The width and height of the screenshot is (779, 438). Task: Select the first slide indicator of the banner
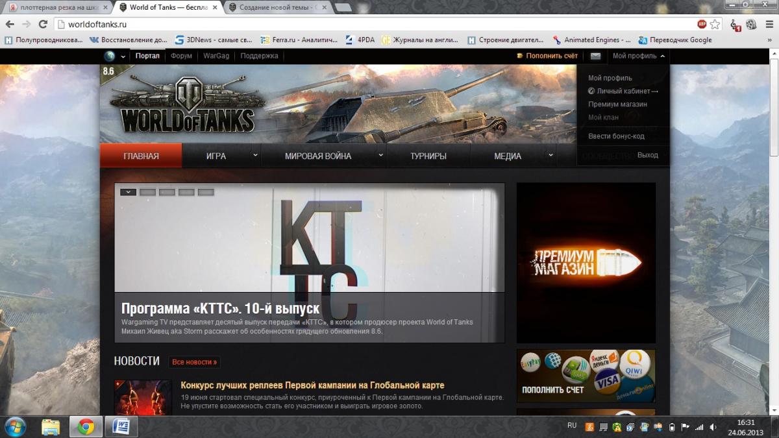(128, 192)
